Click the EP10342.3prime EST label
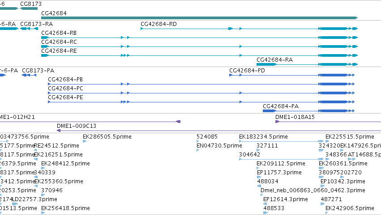The height and width of the screenshot is (215, 381). coord(343,181)
